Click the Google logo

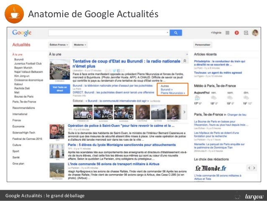[x=22, y=33]
